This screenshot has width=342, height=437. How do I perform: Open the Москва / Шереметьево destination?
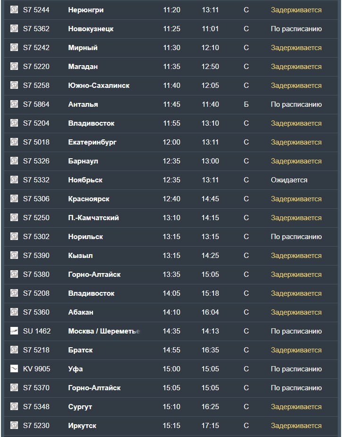click(104, 331)
